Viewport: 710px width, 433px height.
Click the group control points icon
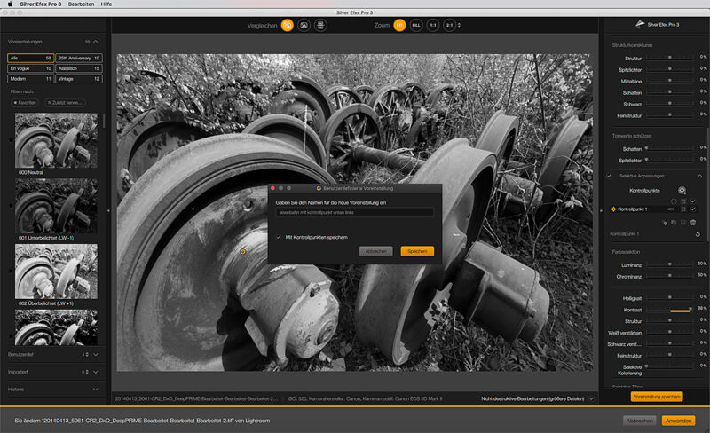click(683, 223)
